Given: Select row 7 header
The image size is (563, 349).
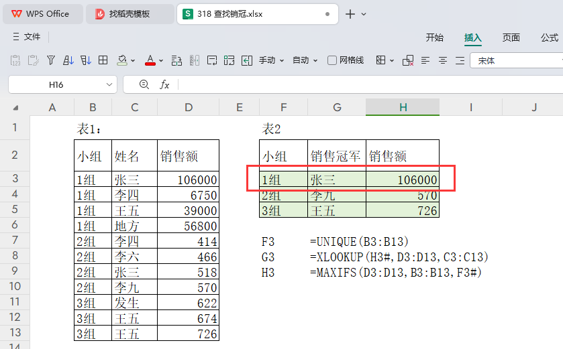Looking at the screenshot, I should tap(15, 240).
